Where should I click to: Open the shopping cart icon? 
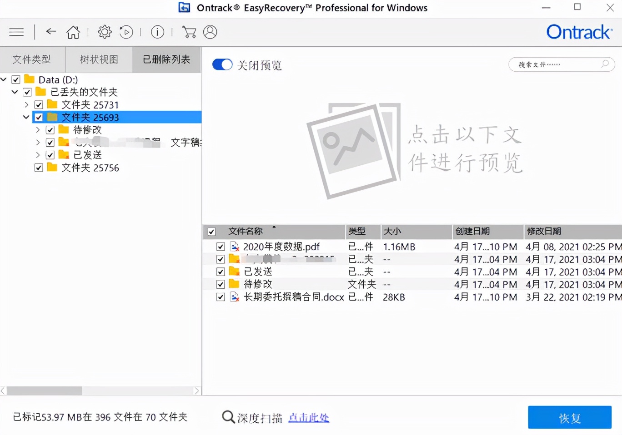189,32
